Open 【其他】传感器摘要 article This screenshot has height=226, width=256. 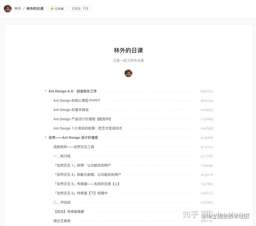pos(69,212)
